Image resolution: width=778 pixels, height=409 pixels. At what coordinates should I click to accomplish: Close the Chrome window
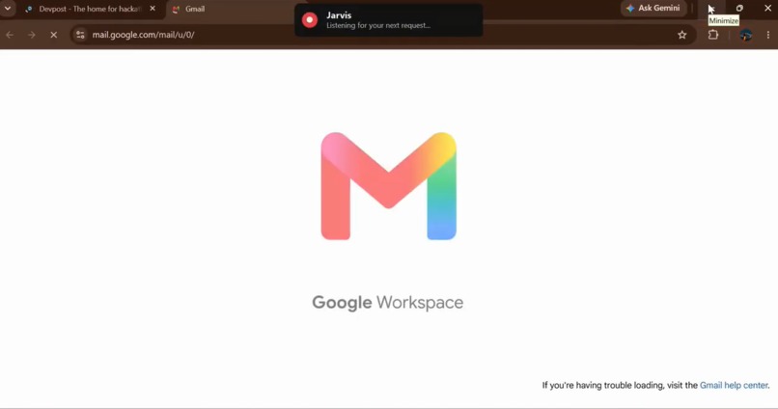767,8
